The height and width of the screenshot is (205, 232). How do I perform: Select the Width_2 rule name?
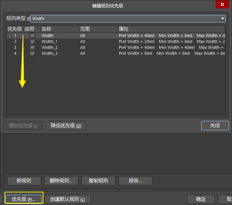[x=49, y=47]
